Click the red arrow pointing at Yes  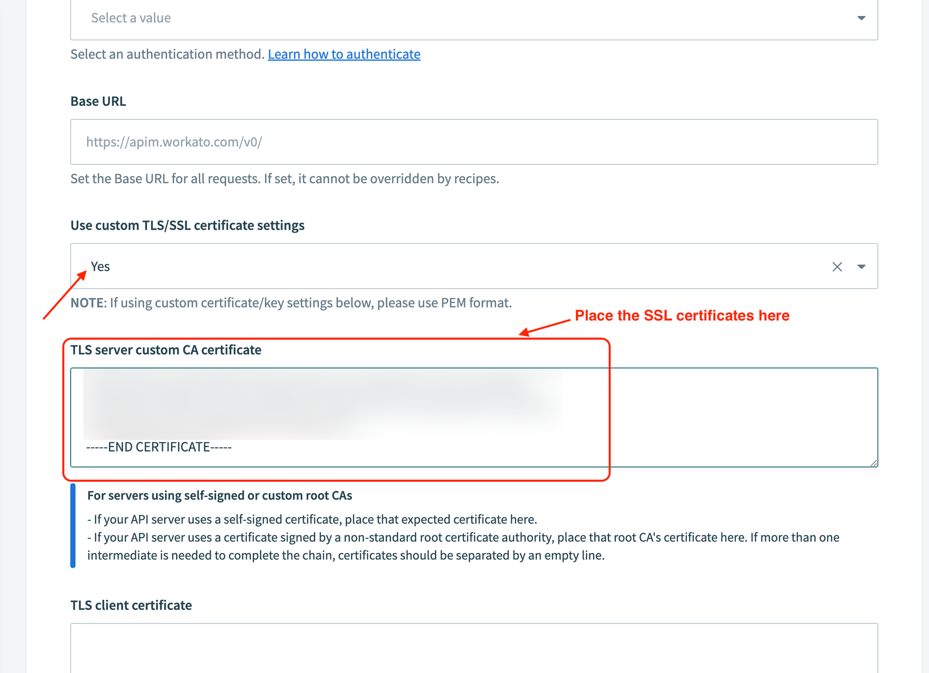[65, 295]
